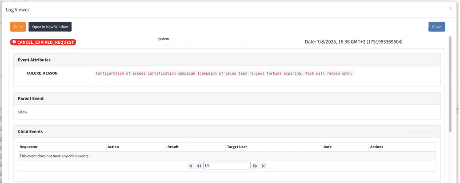The width and height of the screenshot is (460, 183).
Task: Go to first page of child events
Action: pyautogui.click(x=191, y=166)
